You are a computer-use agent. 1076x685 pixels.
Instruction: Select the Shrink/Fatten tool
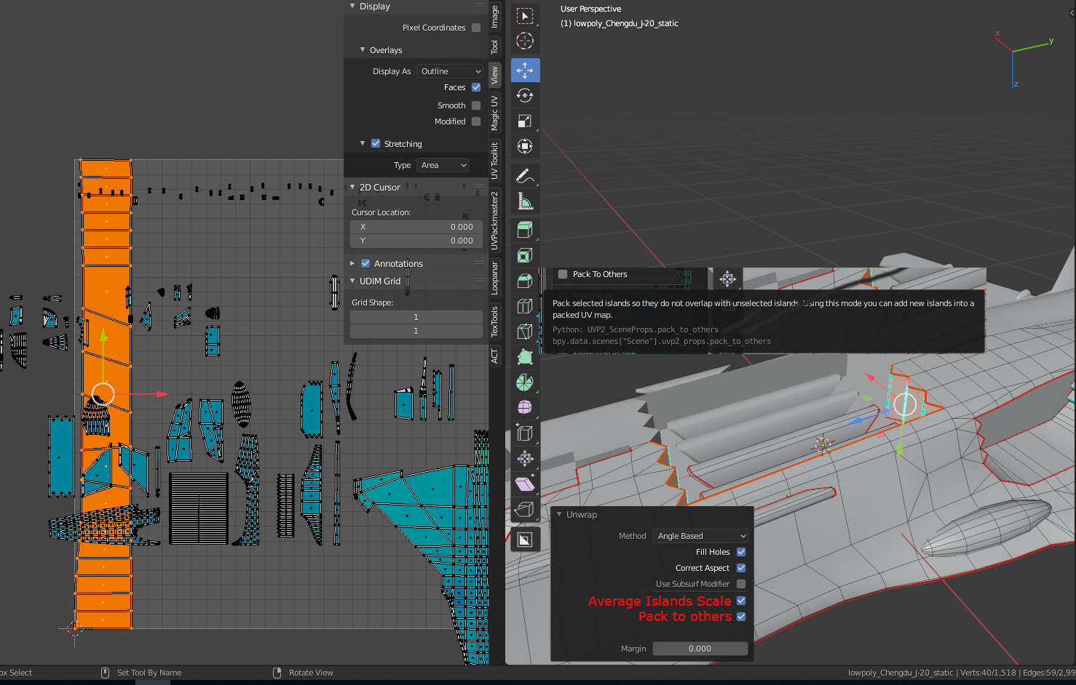525,458
